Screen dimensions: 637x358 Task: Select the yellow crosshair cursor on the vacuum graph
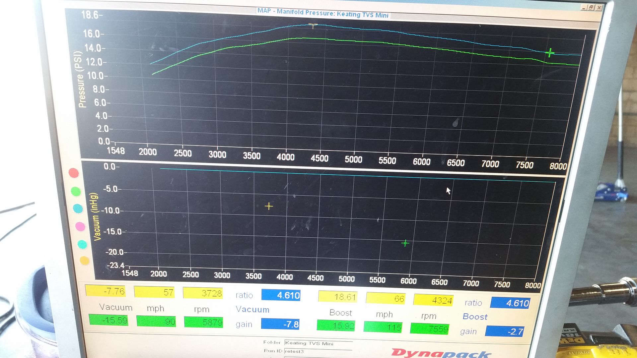point(269,206)
